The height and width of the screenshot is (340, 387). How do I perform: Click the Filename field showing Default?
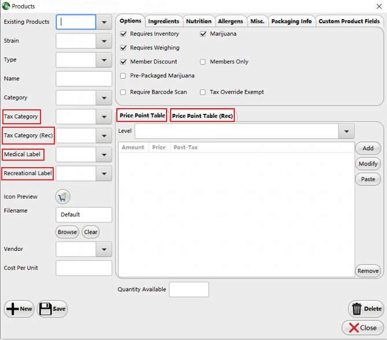click(84, 215)
